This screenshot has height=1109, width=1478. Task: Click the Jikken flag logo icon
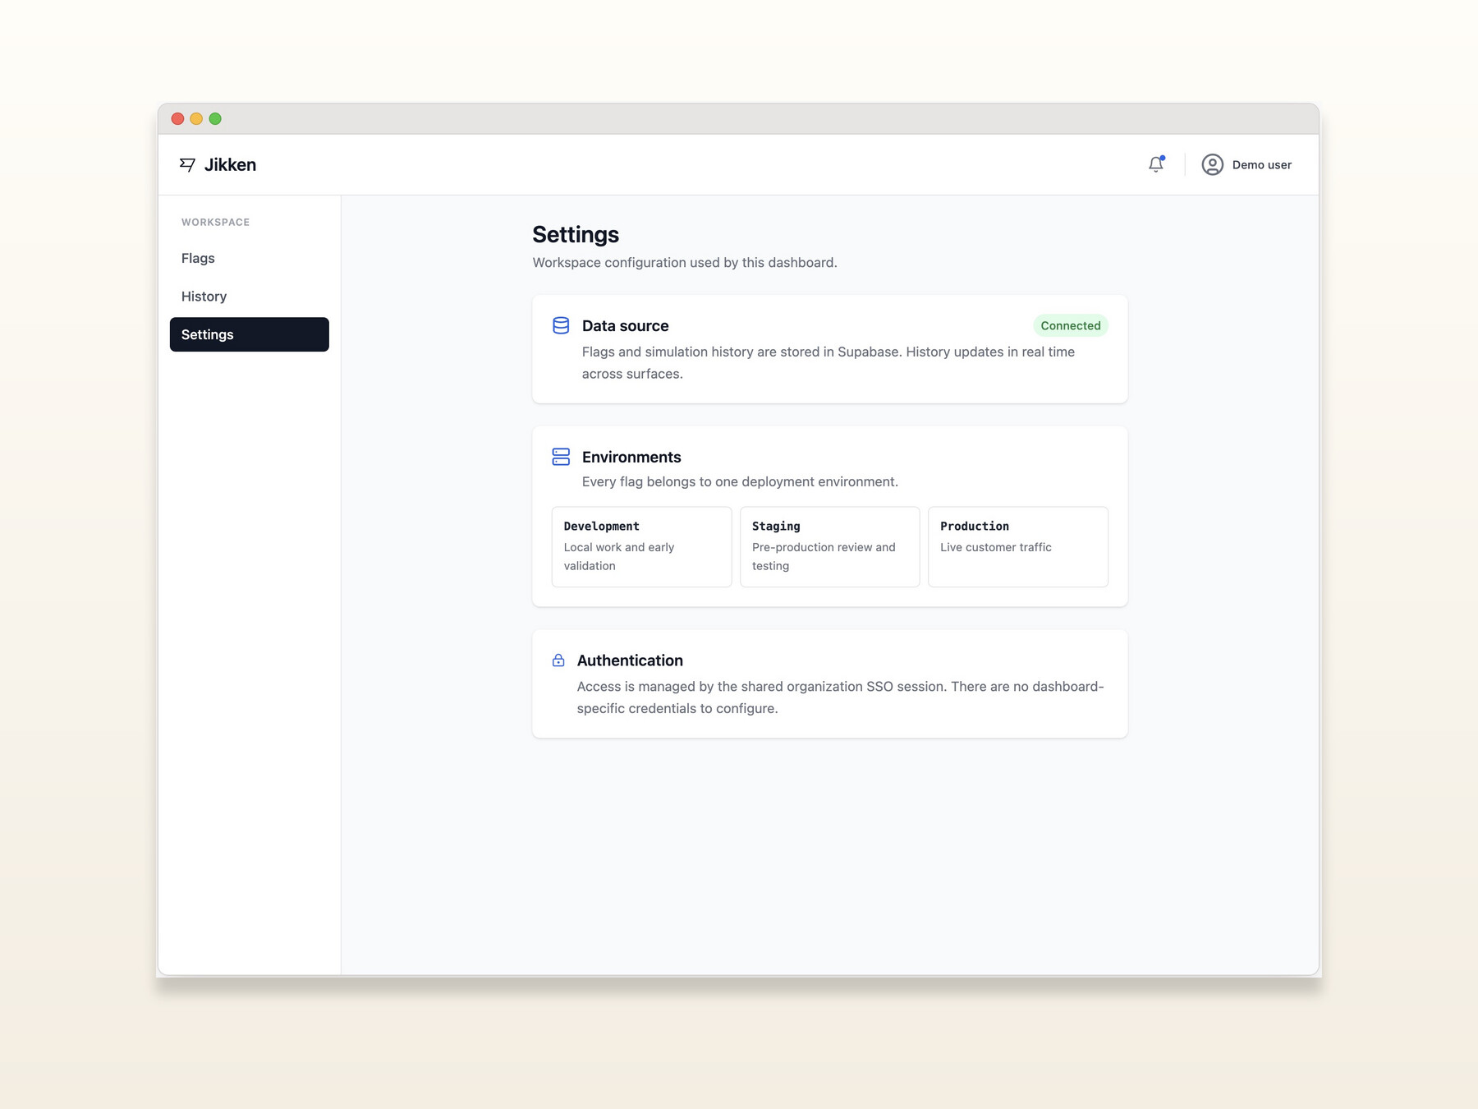[x=187, y=165]
